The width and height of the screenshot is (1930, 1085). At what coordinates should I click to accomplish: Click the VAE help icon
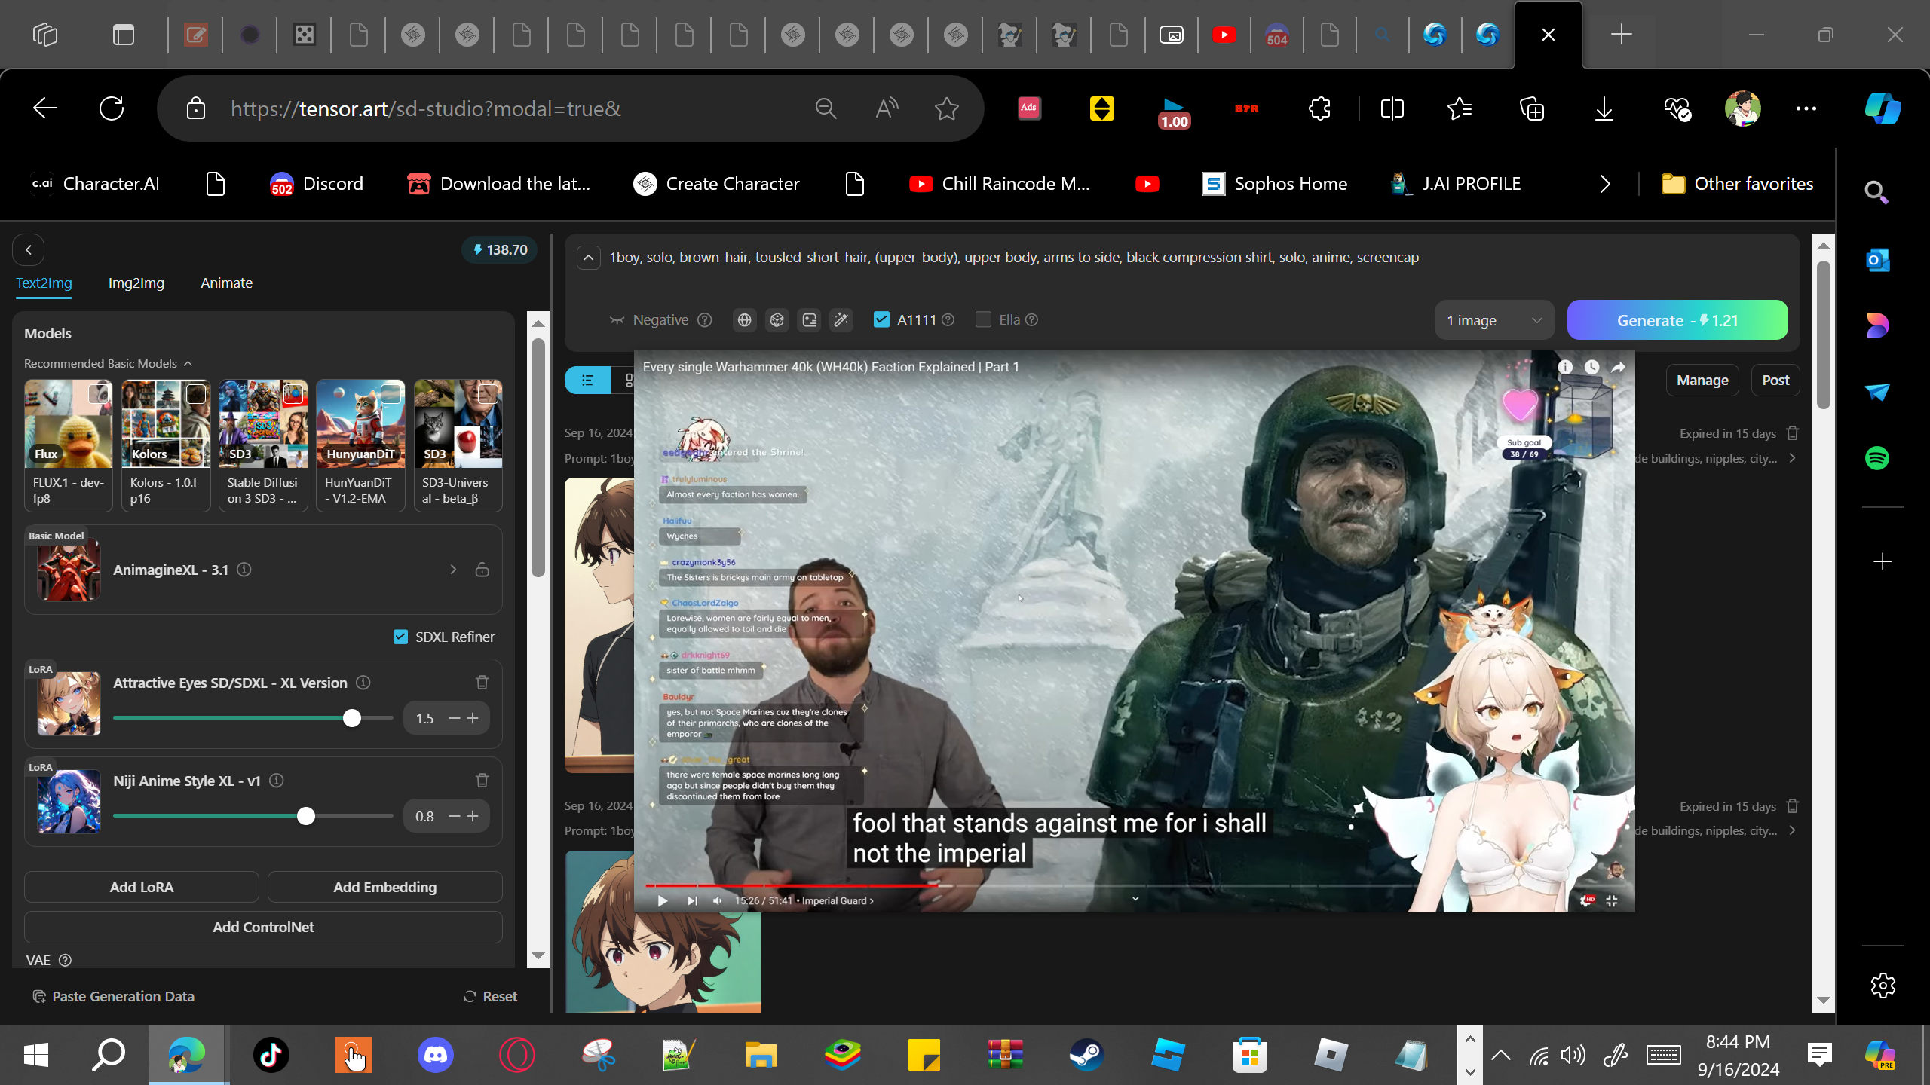pyautogui.click(x=65, y=960)
